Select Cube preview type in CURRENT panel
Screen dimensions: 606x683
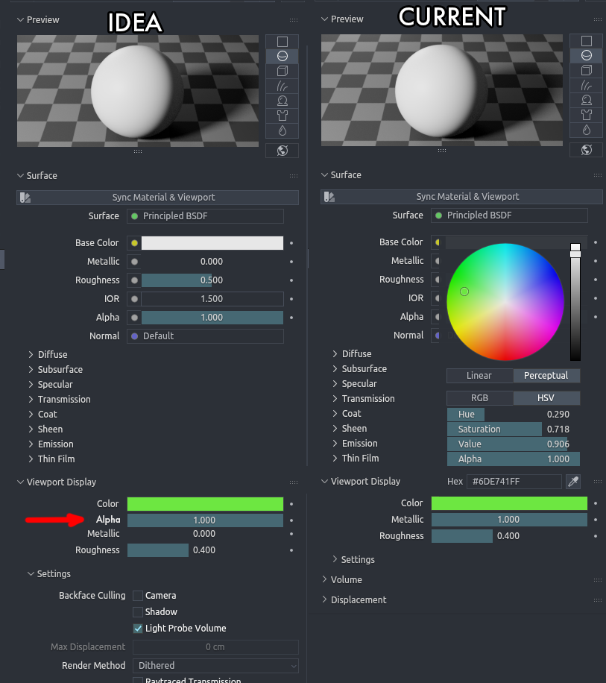(x=587, y=70)
